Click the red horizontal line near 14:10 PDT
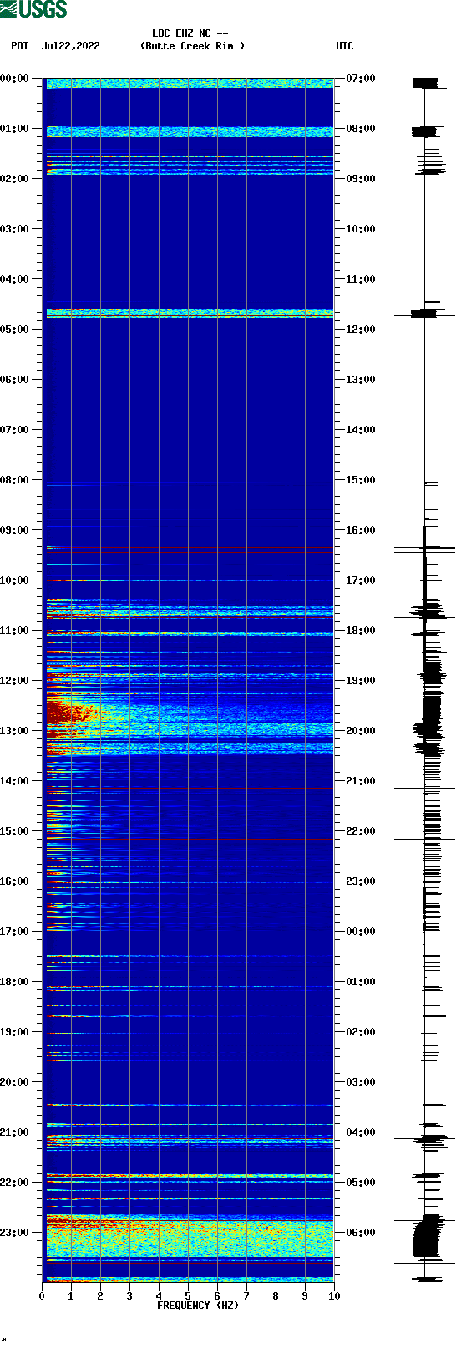Viewport: 461px width, 1349px height. tap(190, 788)
